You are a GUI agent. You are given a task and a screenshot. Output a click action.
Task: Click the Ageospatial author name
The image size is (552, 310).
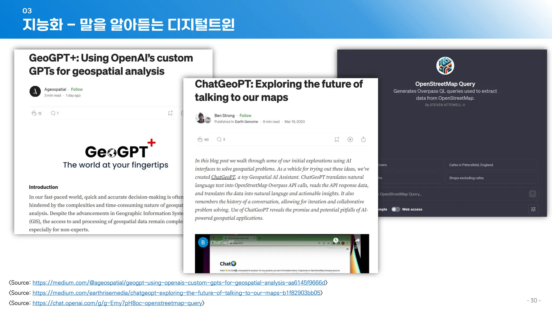[55, 89]
